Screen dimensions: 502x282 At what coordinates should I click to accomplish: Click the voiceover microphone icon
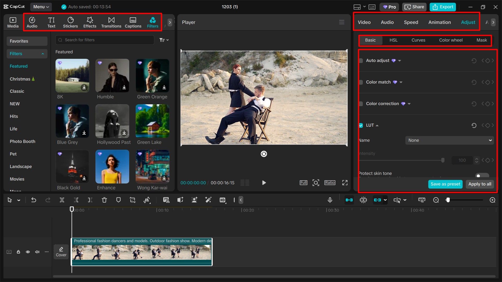point(330,200)
